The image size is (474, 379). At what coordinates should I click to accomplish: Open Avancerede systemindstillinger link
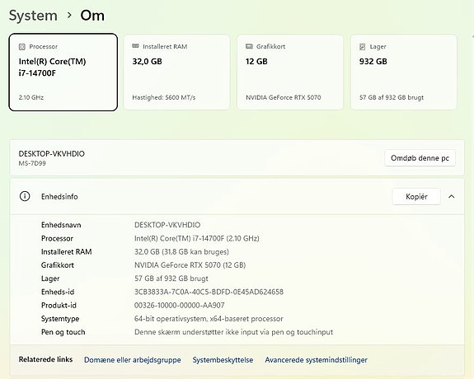pos(317,360)
